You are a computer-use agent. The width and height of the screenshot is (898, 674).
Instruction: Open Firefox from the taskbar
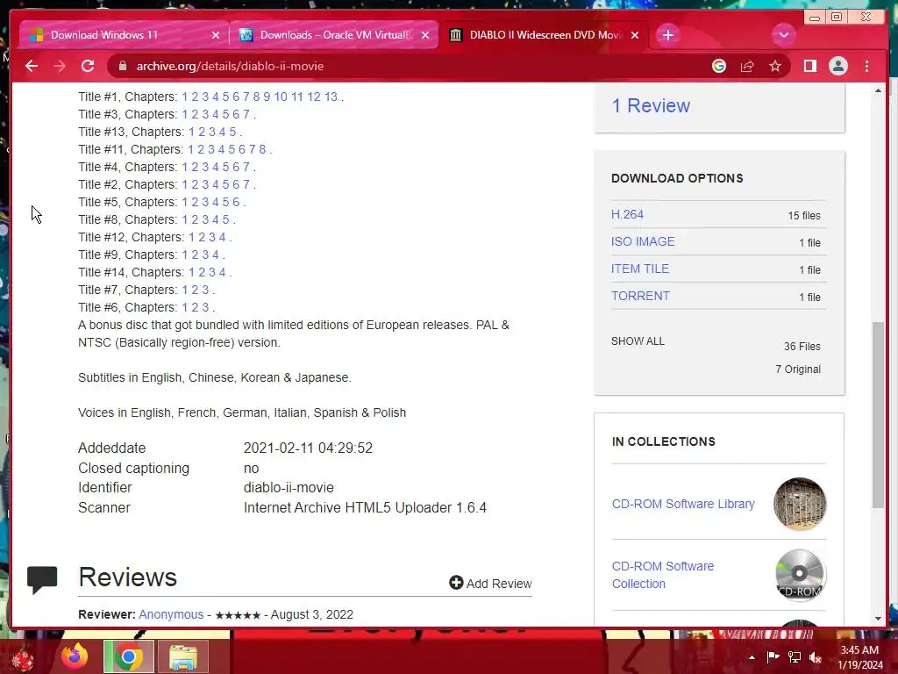(x=75, y=656)
